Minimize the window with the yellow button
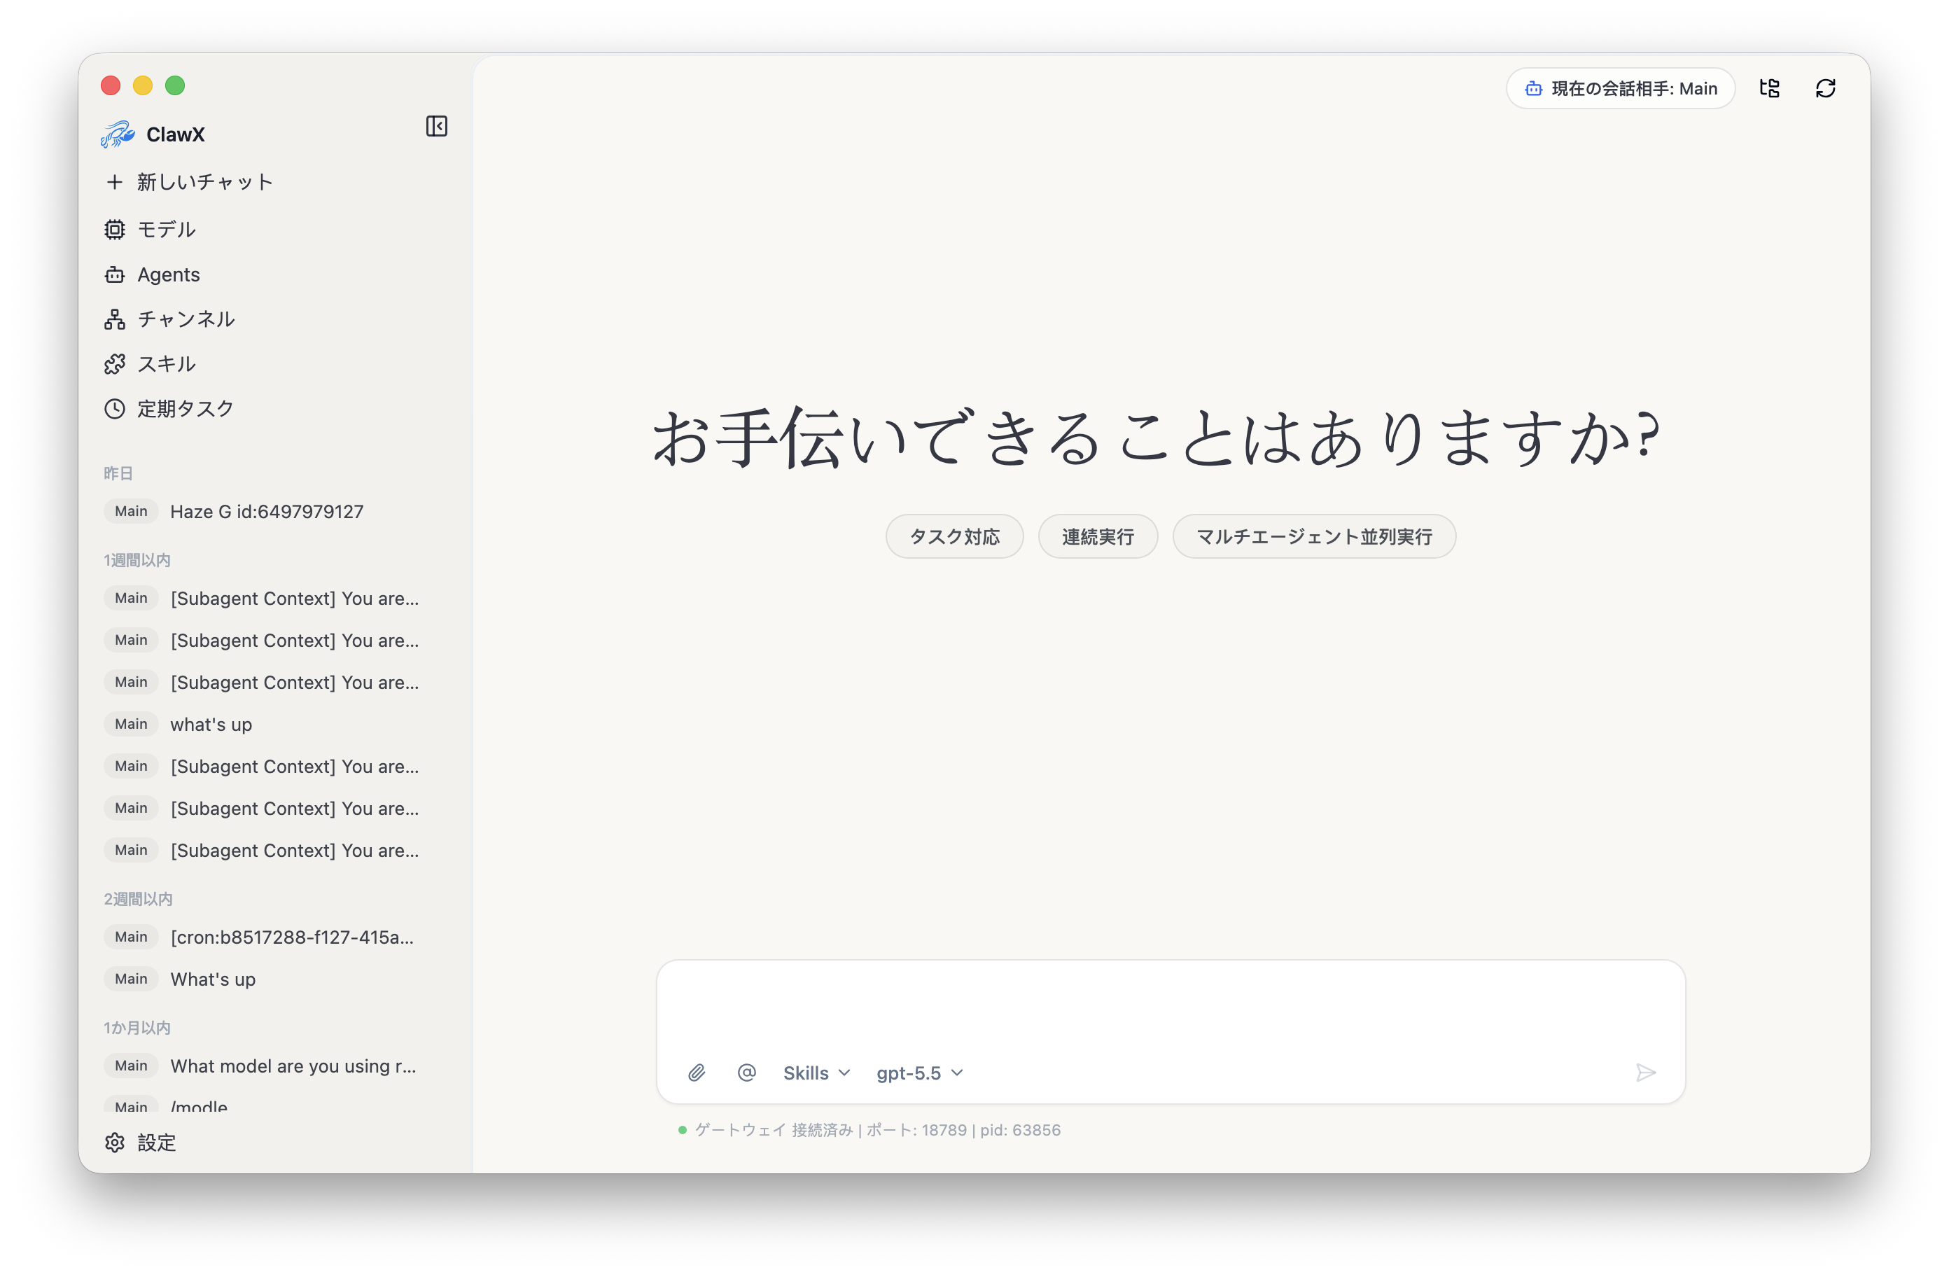1949x1277 pixels. point(143,86)
